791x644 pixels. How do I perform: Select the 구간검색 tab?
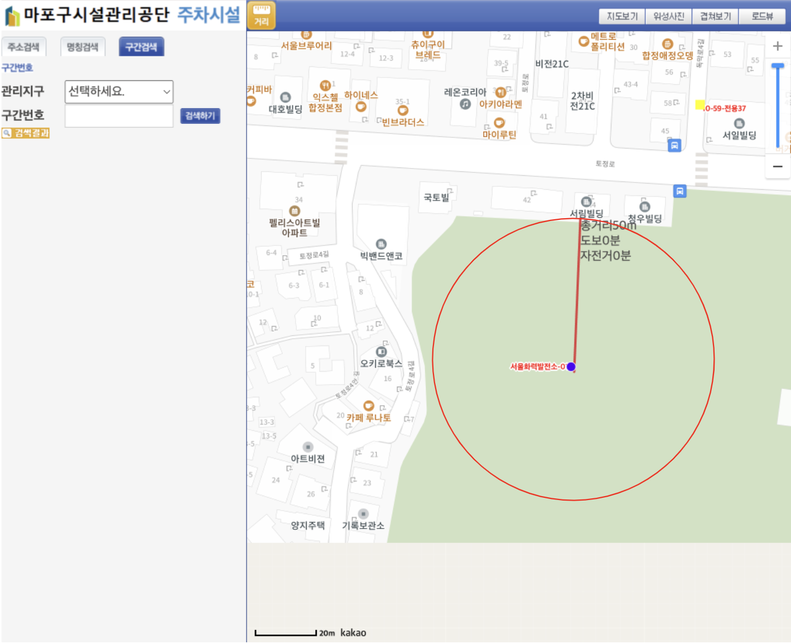pos(141,47)
